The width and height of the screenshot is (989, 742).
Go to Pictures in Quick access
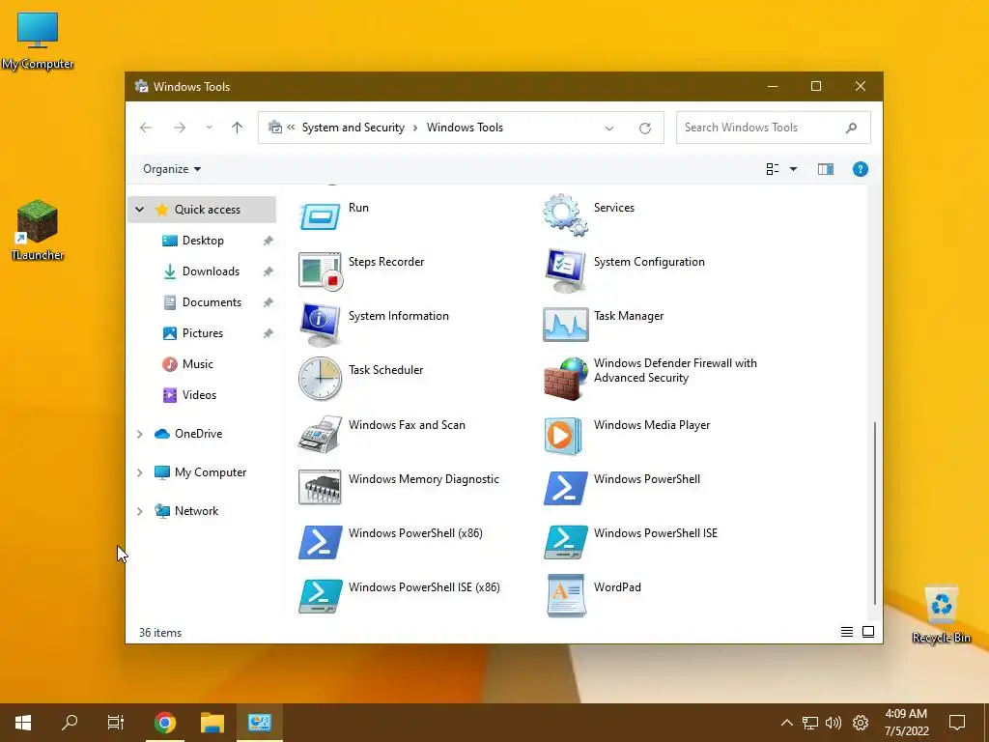pos(203,333)
